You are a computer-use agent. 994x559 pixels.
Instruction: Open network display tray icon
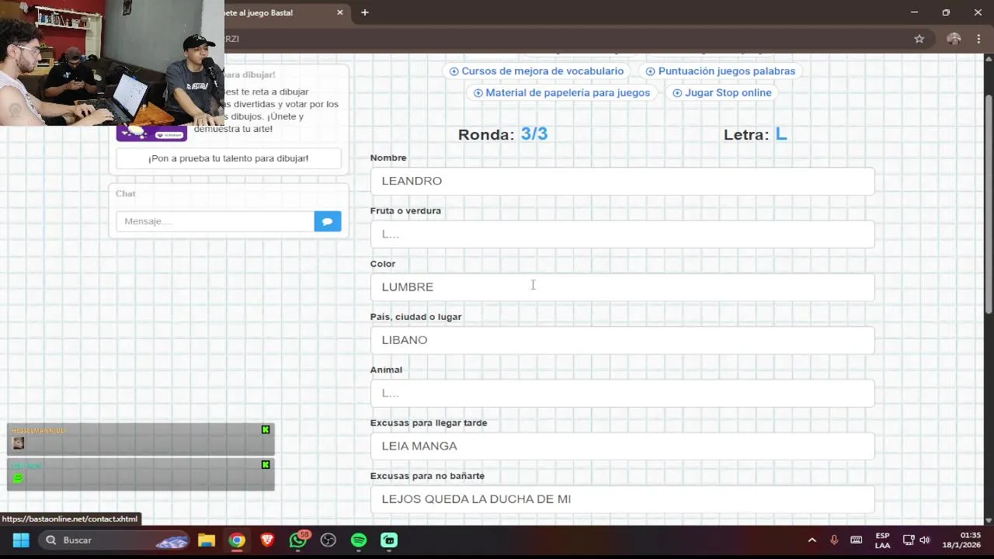click(x=909, y=540)
